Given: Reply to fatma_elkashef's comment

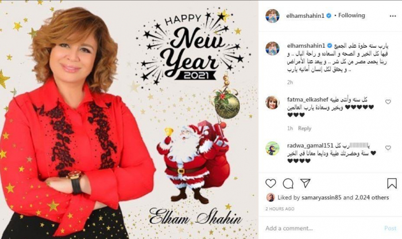Looking at the screenshot, I should coord(304,128).
